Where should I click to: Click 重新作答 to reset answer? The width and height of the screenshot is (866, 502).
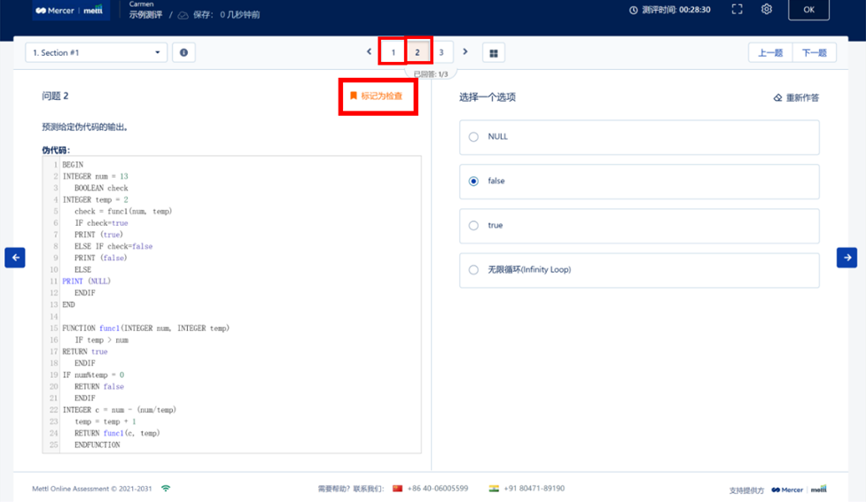(x=796, y=98)
